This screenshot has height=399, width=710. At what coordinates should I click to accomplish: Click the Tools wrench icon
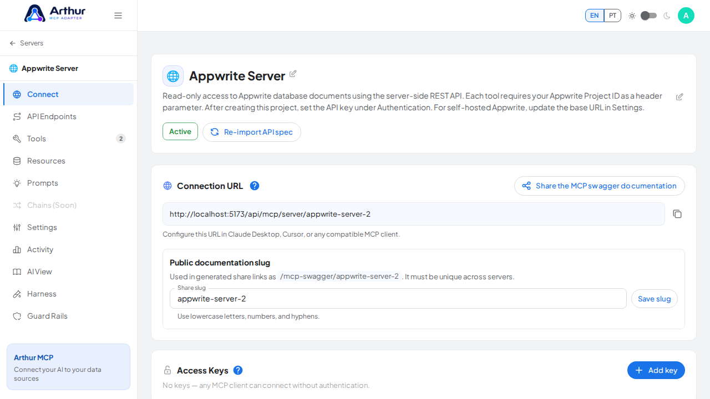pos(17,139)
